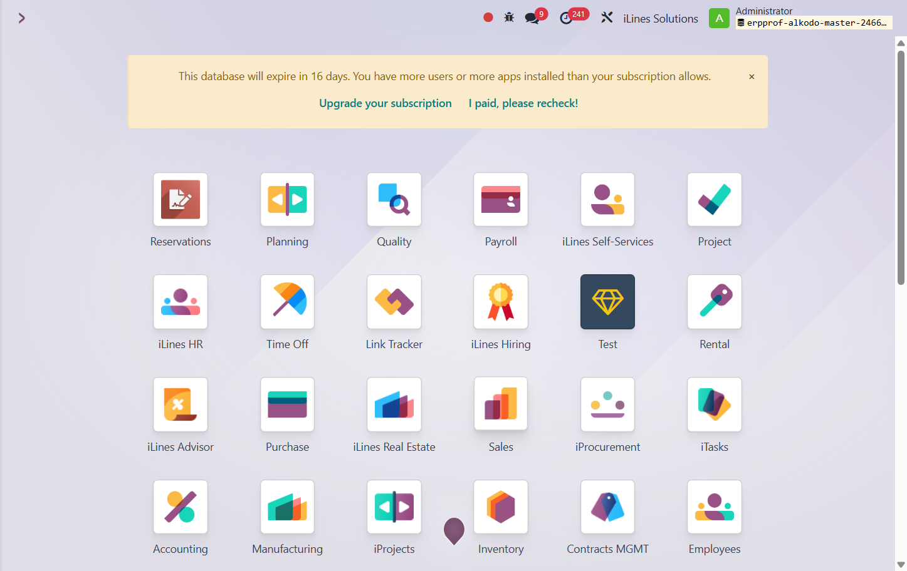This screenshot has height=571, width=907.
Task: Open the Studio wrench tools icon
Action: (607, 18)
